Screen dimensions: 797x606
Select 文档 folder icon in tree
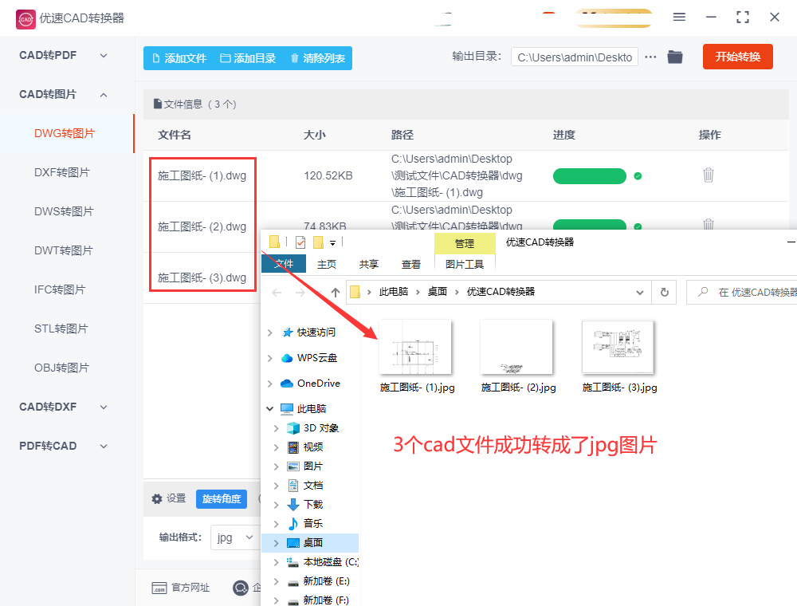point(293,486)
